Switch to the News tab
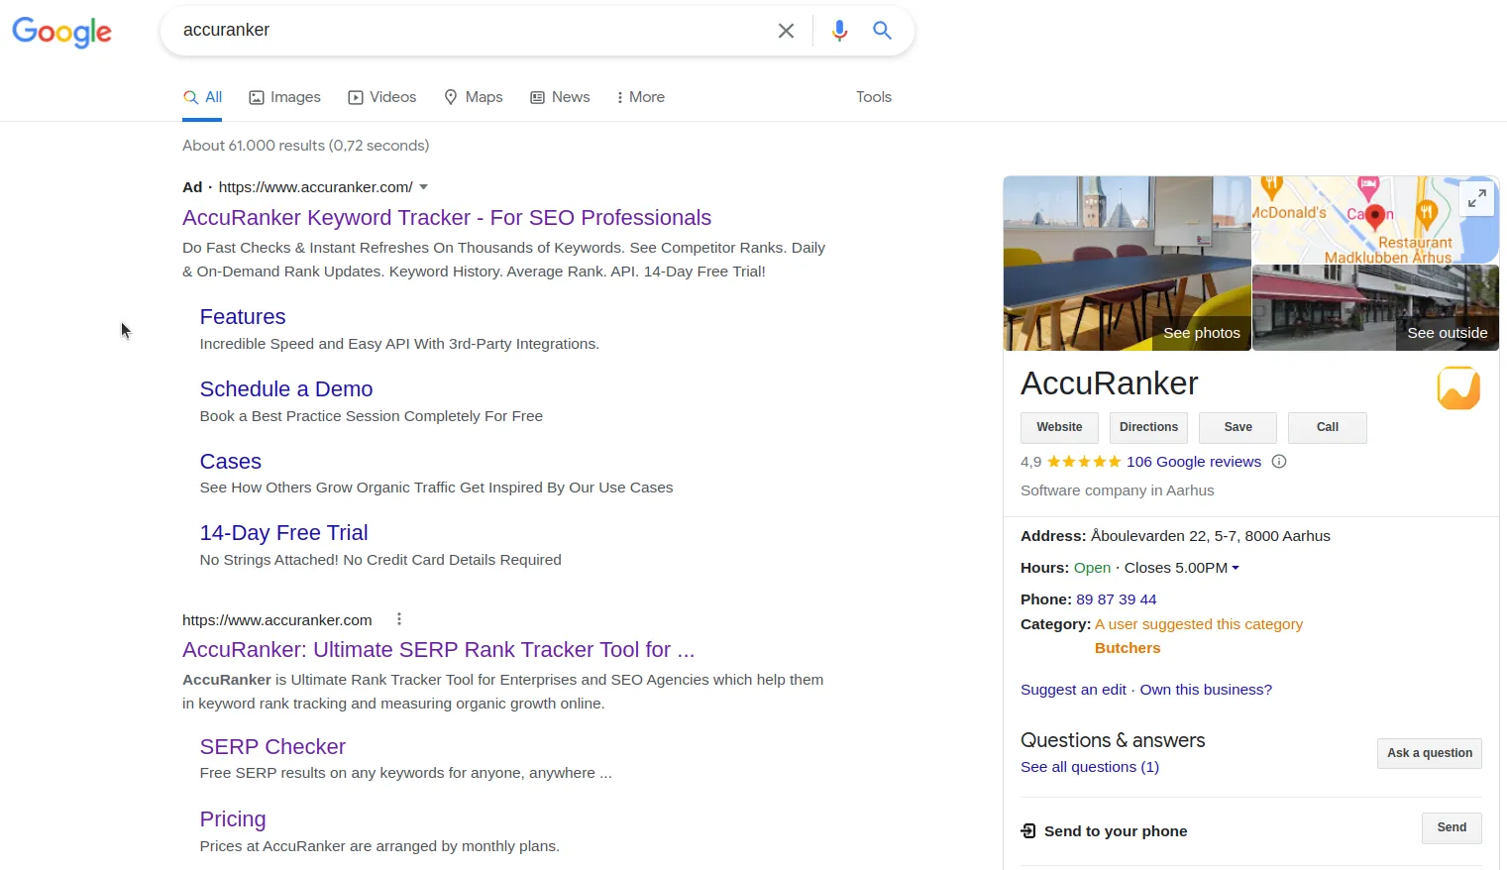This screenshot has height=870, width=1507. pos(560,97)
